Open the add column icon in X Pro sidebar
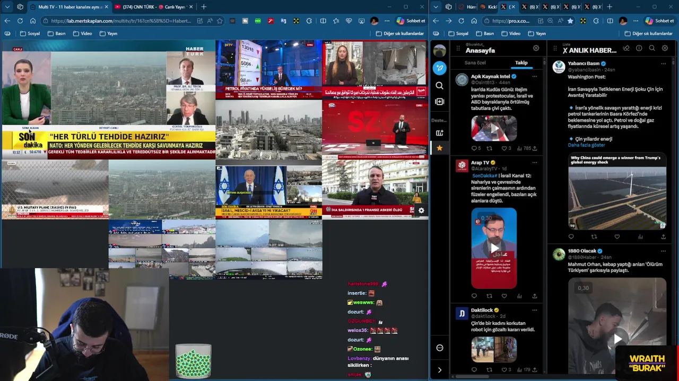 point(439,102)
